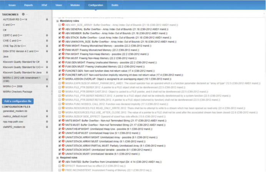Click the lock icon beside MISRA C++ 2008
Image resolution: width=266 pixels, height=172 pixels.
coord(47,86)
